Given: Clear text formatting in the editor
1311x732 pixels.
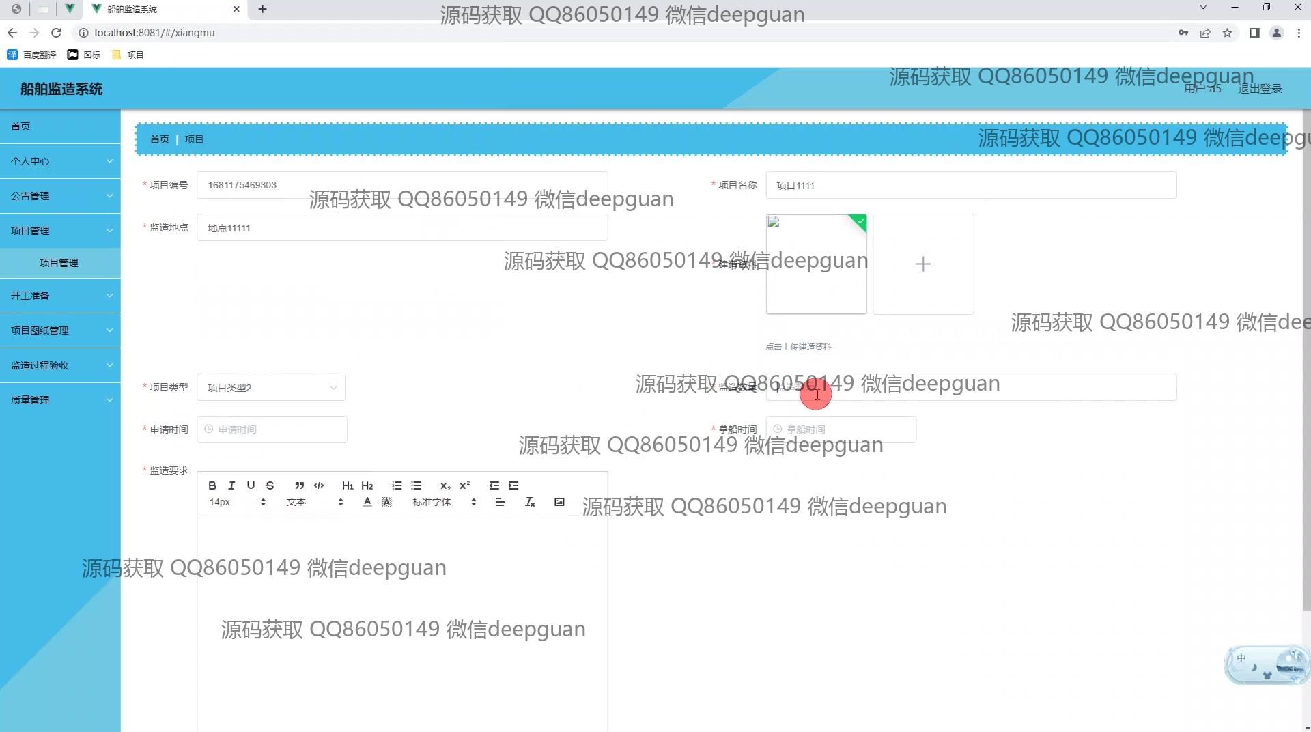Looking at the screenshot, I should pos(530,502).
